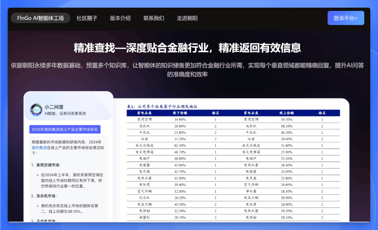Select 联系我们 in navigation

pyautogui.click(x=154, y=18)
